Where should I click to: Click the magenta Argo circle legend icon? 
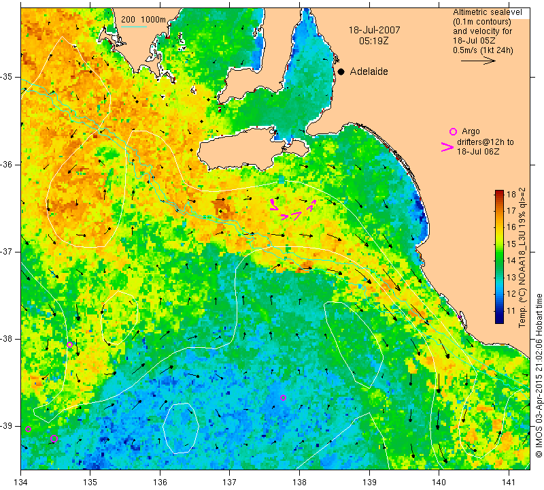coord(453,131)
